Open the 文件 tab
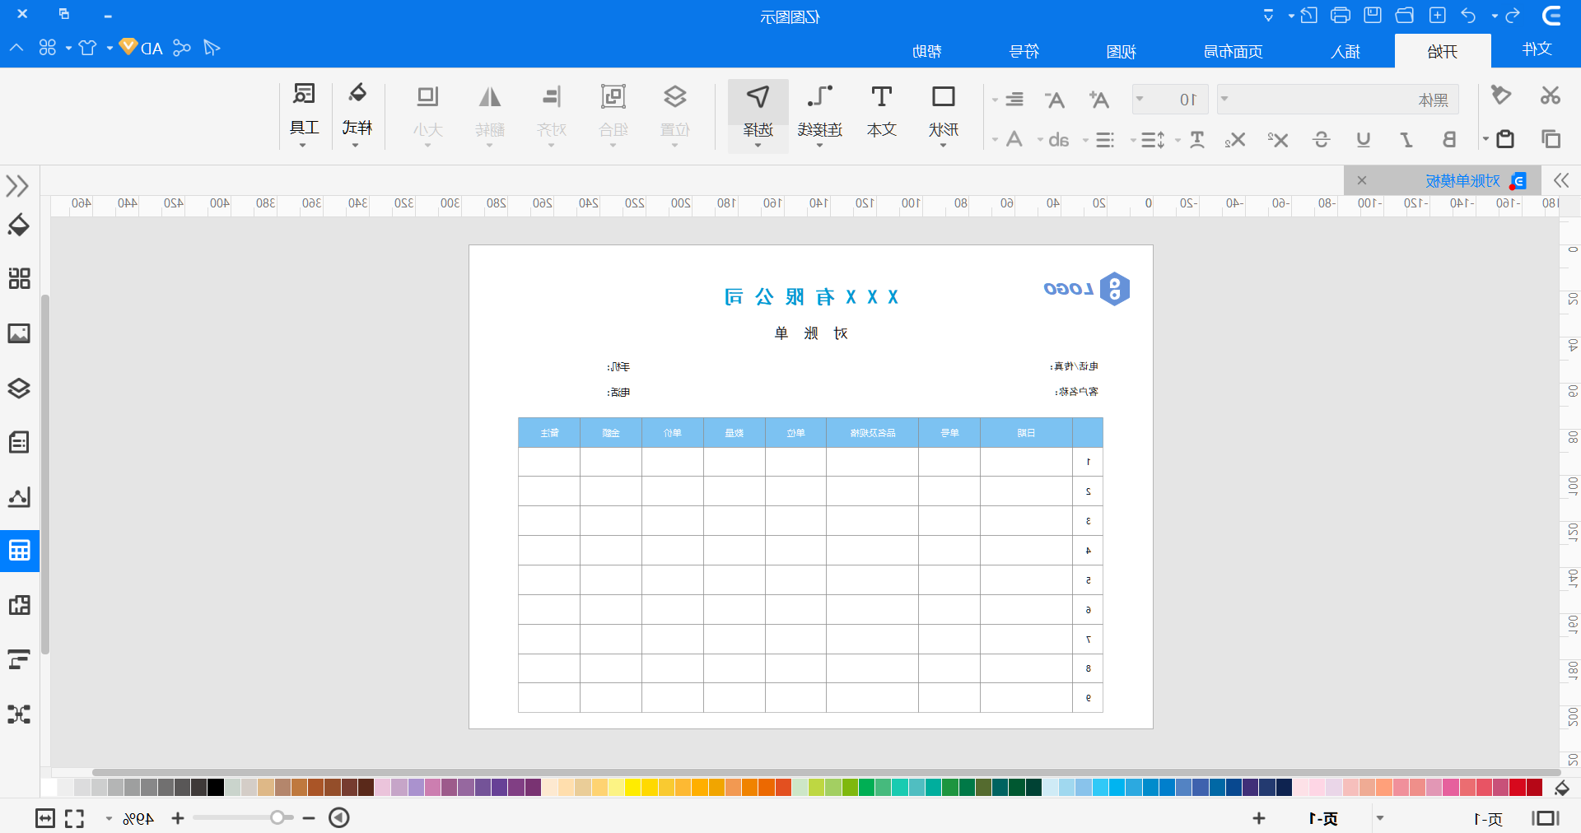The height and width of the screenshot is (833, 1581). pos(1537,49)
